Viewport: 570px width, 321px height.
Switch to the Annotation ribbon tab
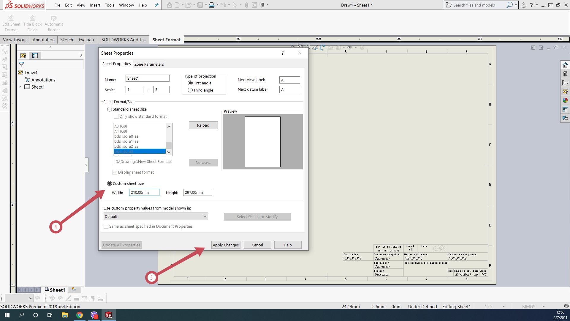tap(44, 40)
